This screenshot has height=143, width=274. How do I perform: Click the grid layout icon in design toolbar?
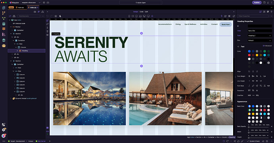pyautogui.click(x=229, y=16)
